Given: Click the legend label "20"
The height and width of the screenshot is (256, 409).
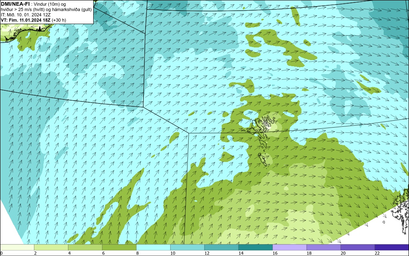Looking at the screenshot, I should pos(343,254).
